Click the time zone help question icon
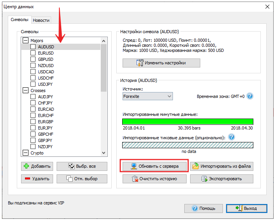The height and width of the screenshot is (220, 276). coord(250,96)
